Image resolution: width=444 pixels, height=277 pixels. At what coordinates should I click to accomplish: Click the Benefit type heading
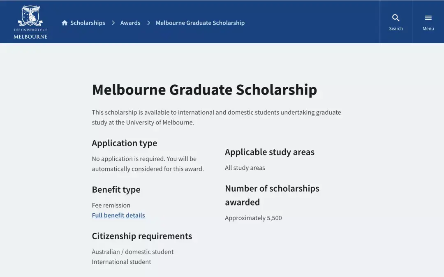pos(116,189)
